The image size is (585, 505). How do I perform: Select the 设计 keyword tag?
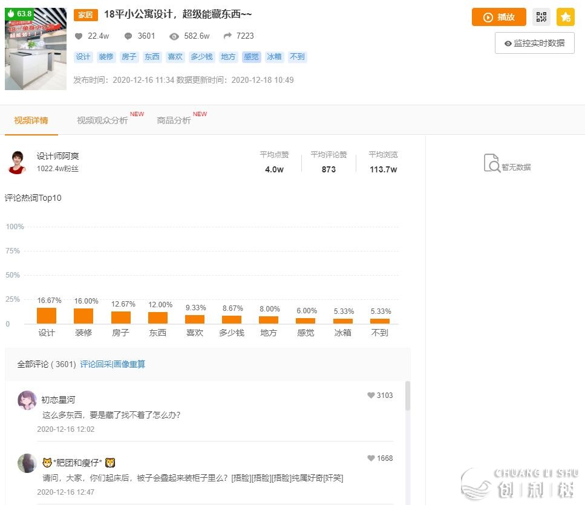tap(83, 57)
